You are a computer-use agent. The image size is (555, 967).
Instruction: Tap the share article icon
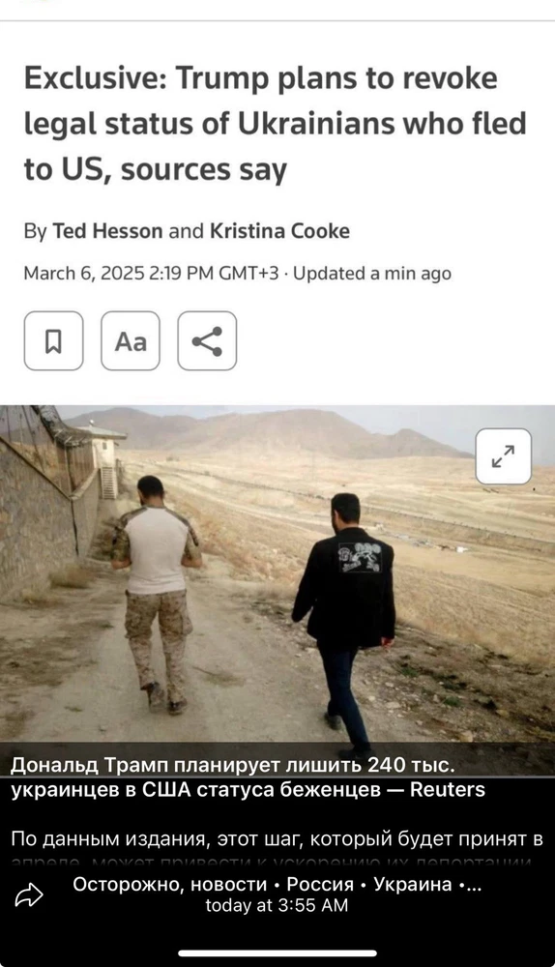click(x=207, y=341)
